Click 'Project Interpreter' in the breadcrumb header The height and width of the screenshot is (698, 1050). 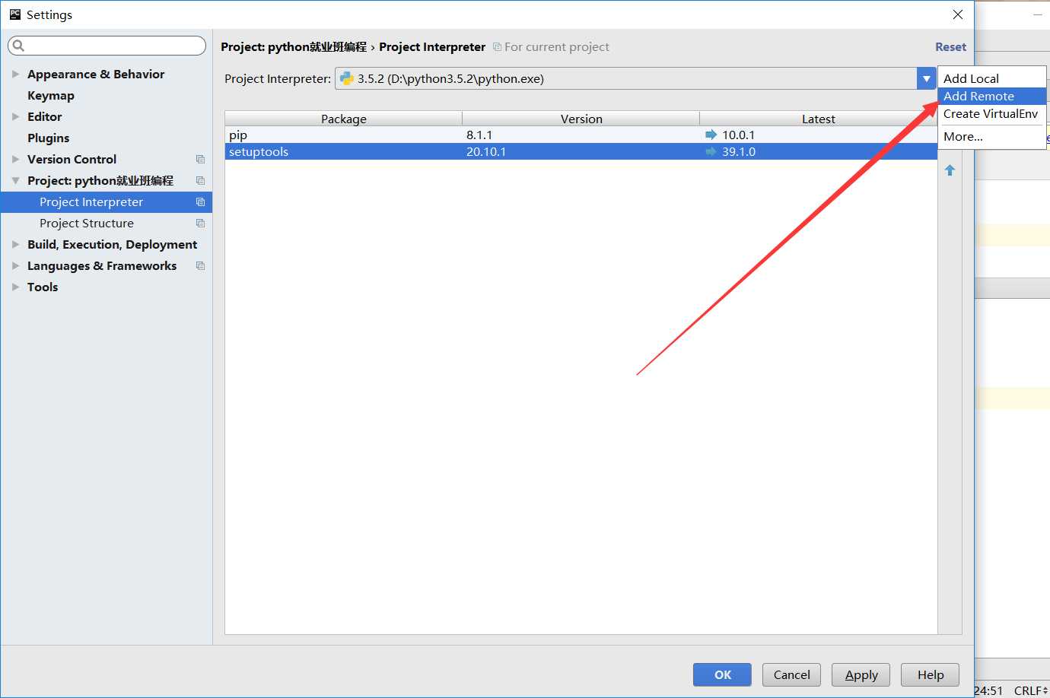click(432, 46)
